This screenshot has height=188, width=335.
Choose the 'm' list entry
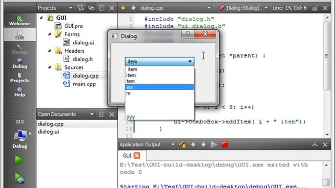[x=160, y=93]
